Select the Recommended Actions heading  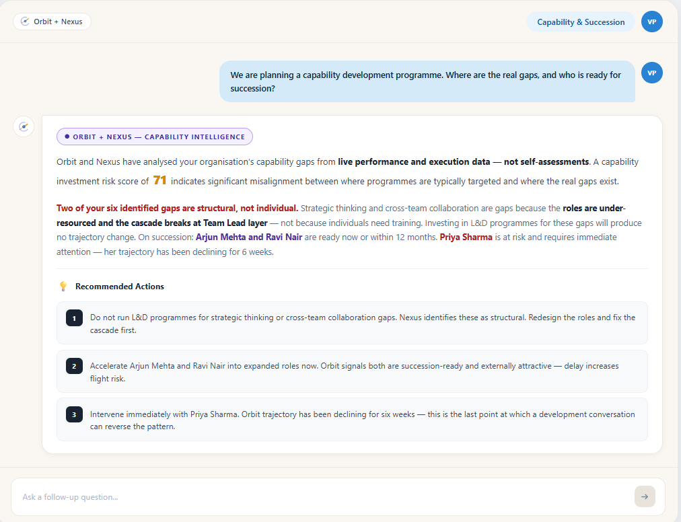[x=119, y=286]
